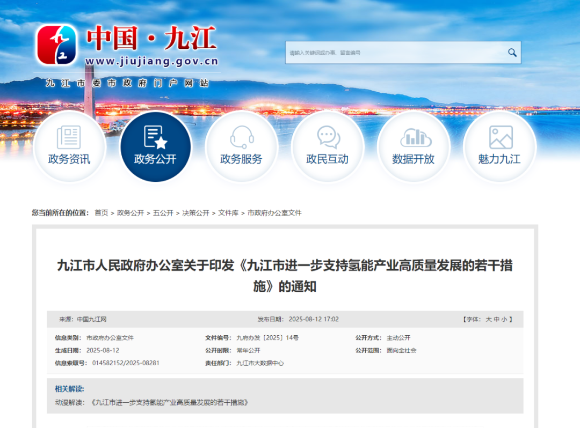Go to 首页 in the breadcrumb
Image resolution: width=580 pixels, height=428 pixels.
pos(102,213)
